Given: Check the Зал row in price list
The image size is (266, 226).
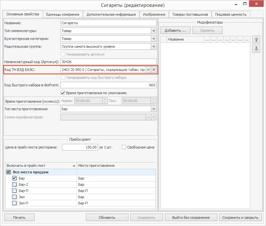Looking at the screenshot, I should click(14, 197).
